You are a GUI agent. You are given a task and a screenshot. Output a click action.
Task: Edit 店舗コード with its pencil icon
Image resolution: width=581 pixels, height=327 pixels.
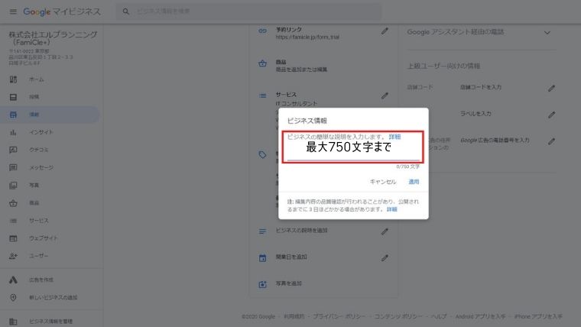pos(552,88)
